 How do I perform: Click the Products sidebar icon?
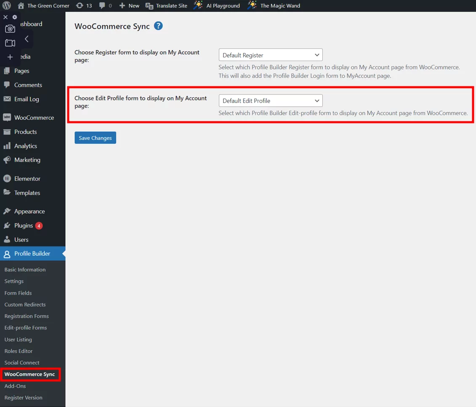pos(7,131)
